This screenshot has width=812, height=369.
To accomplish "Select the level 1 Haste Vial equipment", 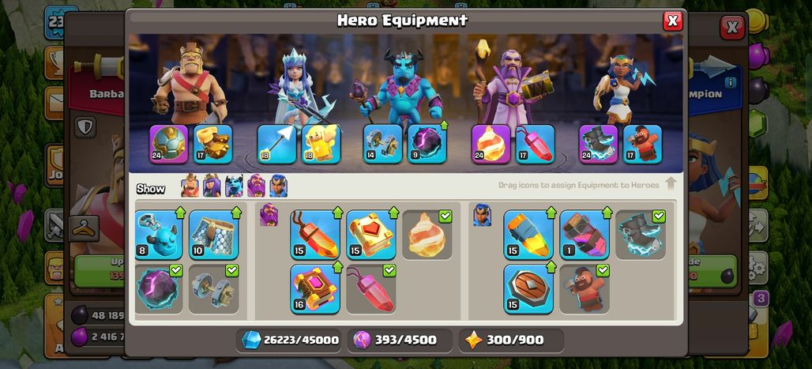I will 585,234.
